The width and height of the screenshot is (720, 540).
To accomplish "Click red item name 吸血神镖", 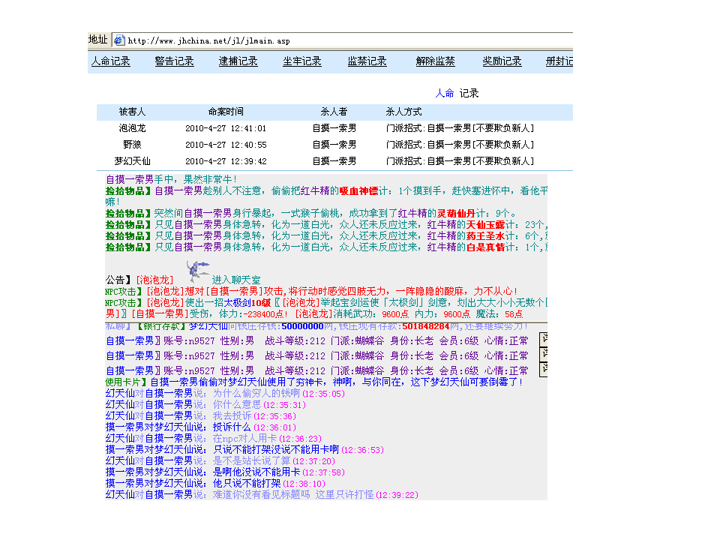I will click(358, 191).
